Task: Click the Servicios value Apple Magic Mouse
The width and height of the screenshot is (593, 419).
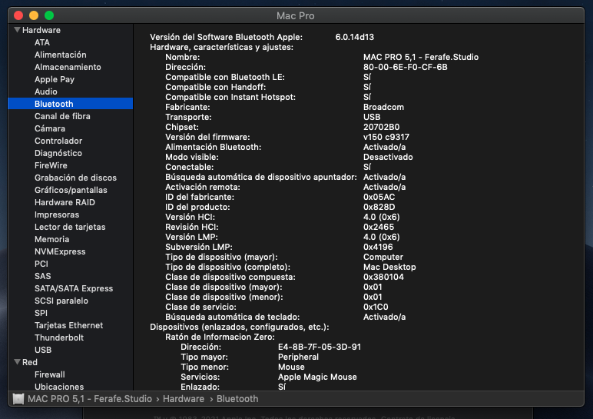Action: pos(317,377)
